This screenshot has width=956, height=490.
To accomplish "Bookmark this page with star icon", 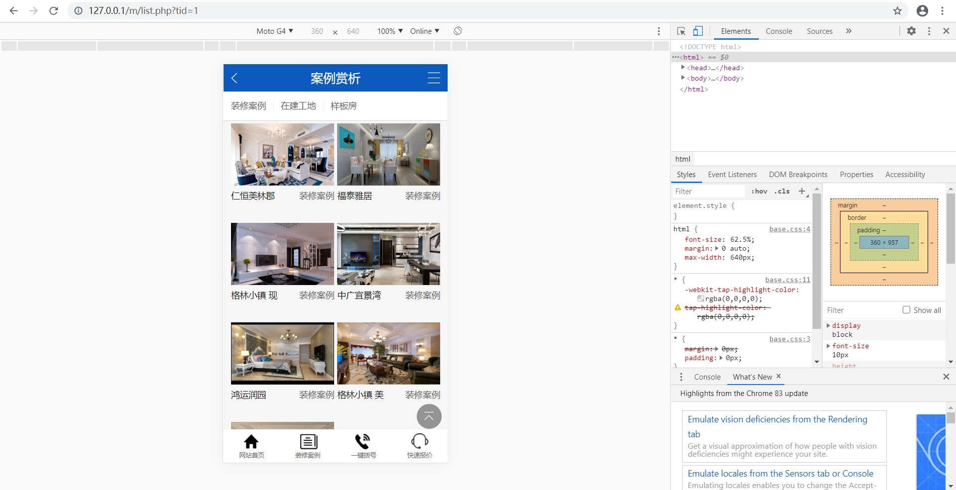I will pyautogui.click(x=897, y=10).
